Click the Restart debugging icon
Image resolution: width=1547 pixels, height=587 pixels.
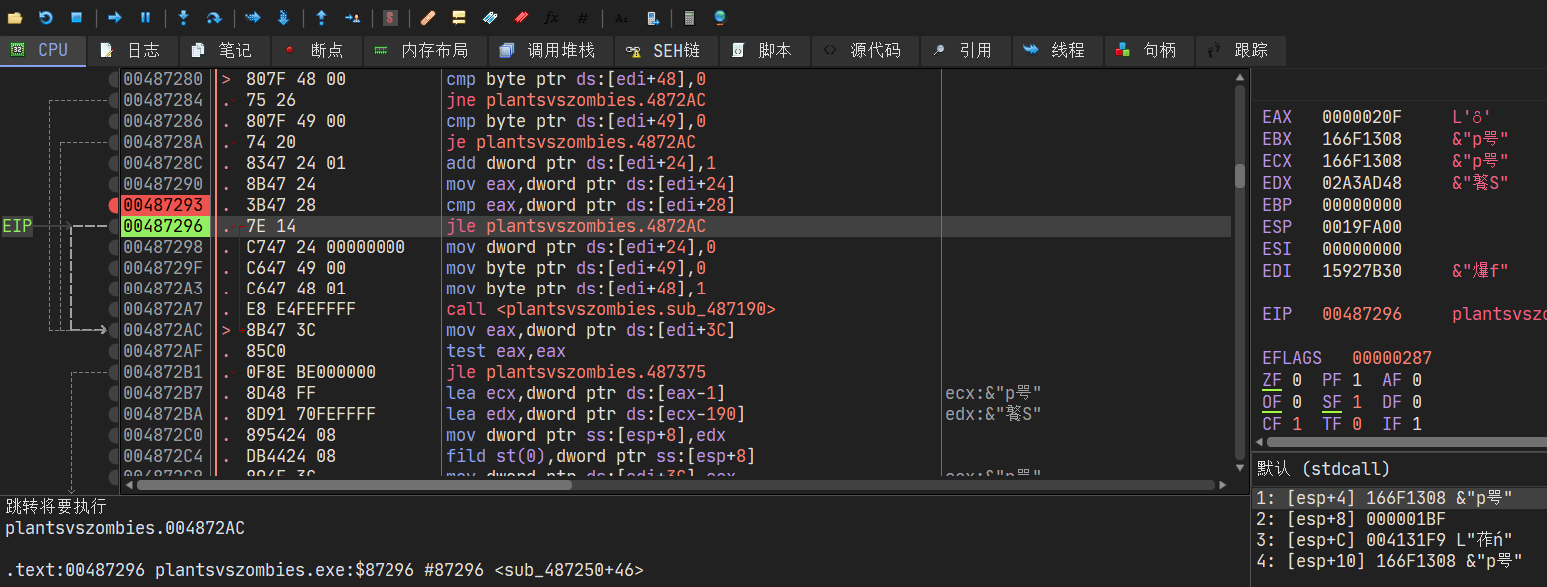pos(46,18)
